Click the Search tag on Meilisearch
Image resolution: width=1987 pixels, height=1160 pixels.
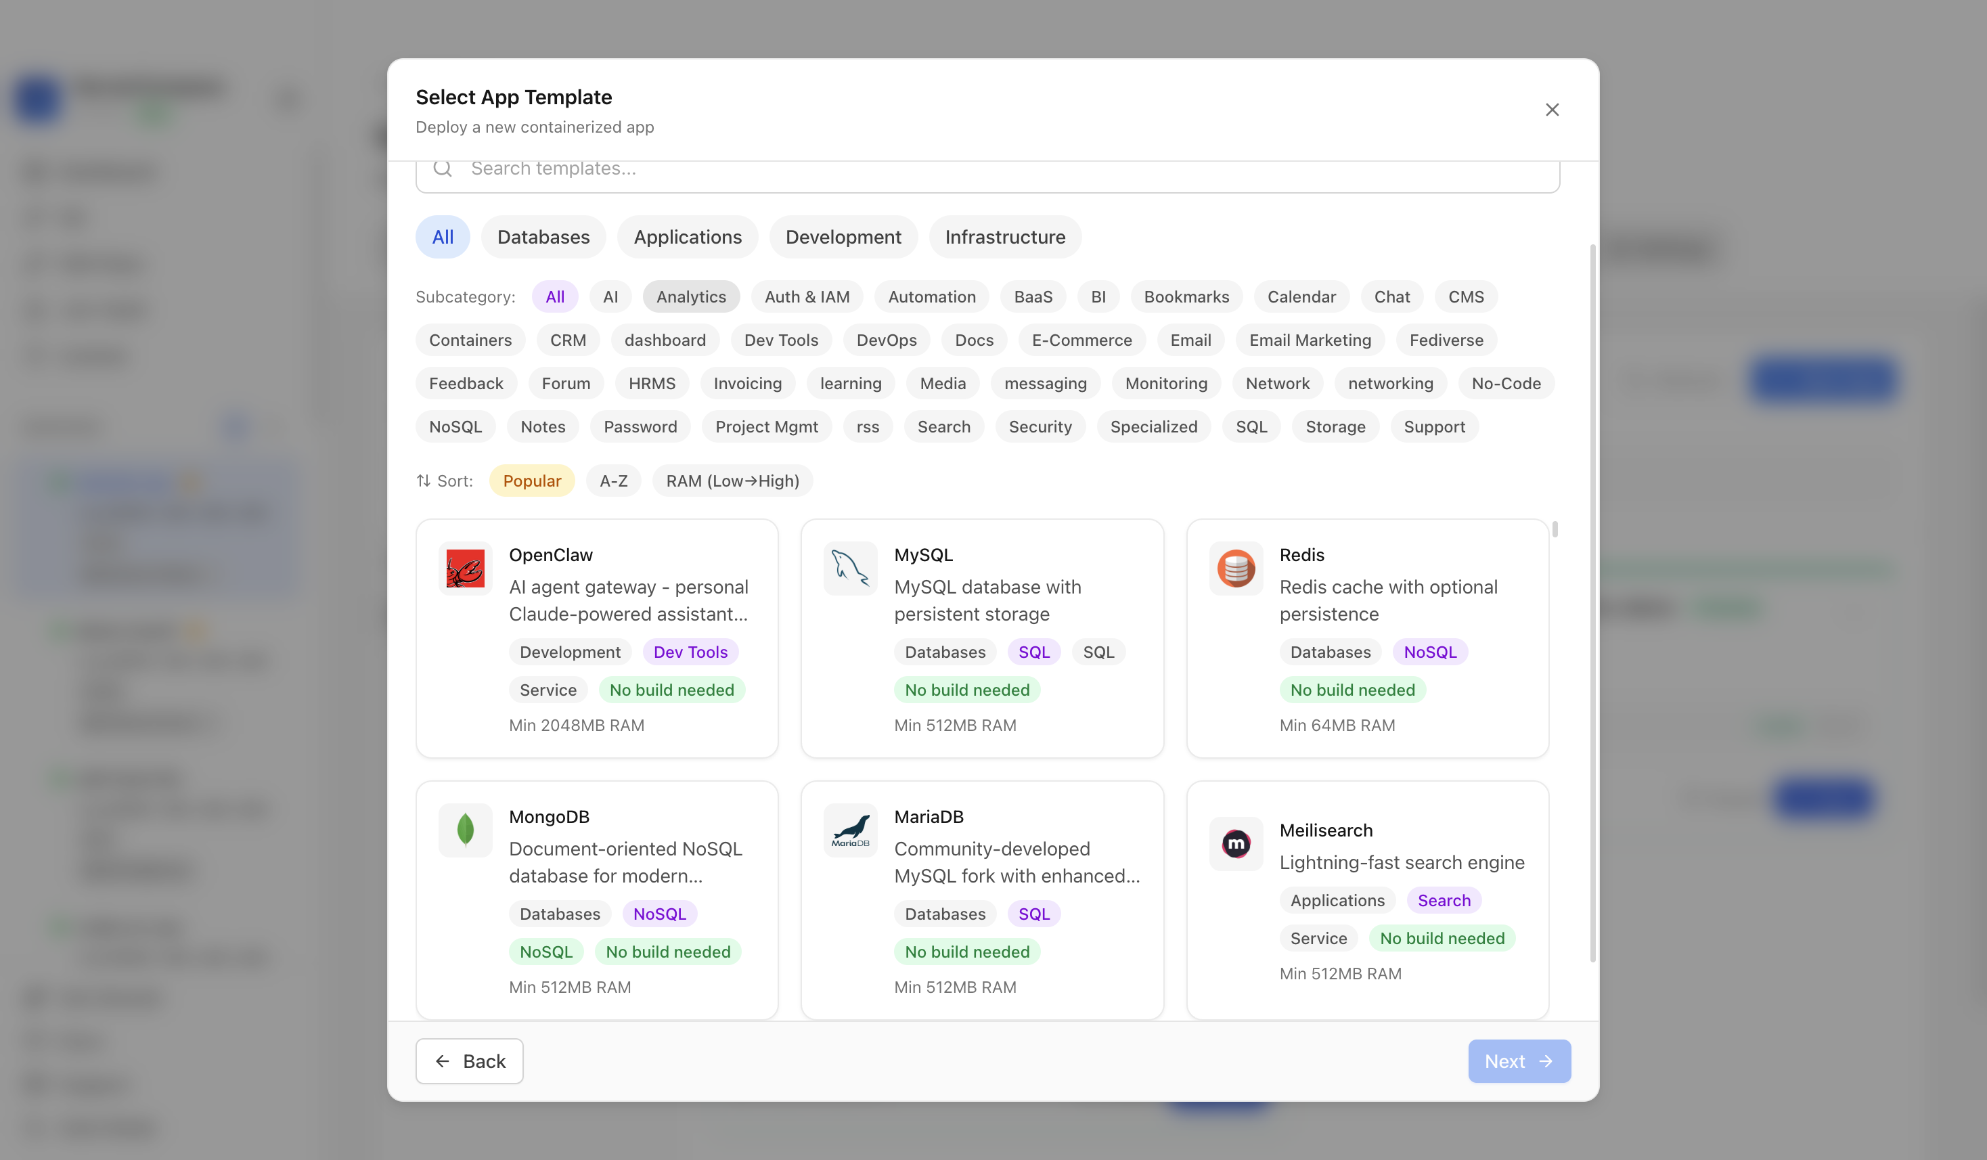tap(1443, 899)
